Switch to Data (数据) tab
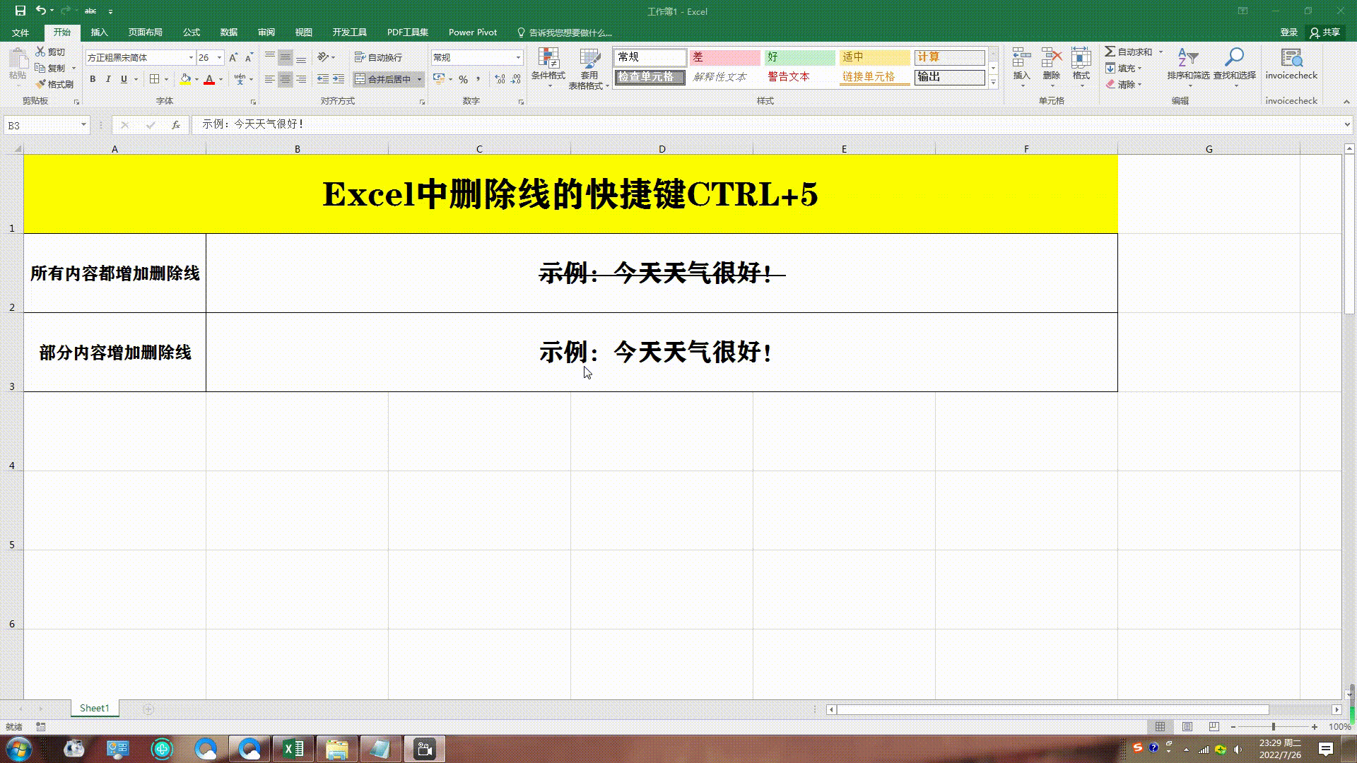The image size is (1357, 763). pos(228,32)
